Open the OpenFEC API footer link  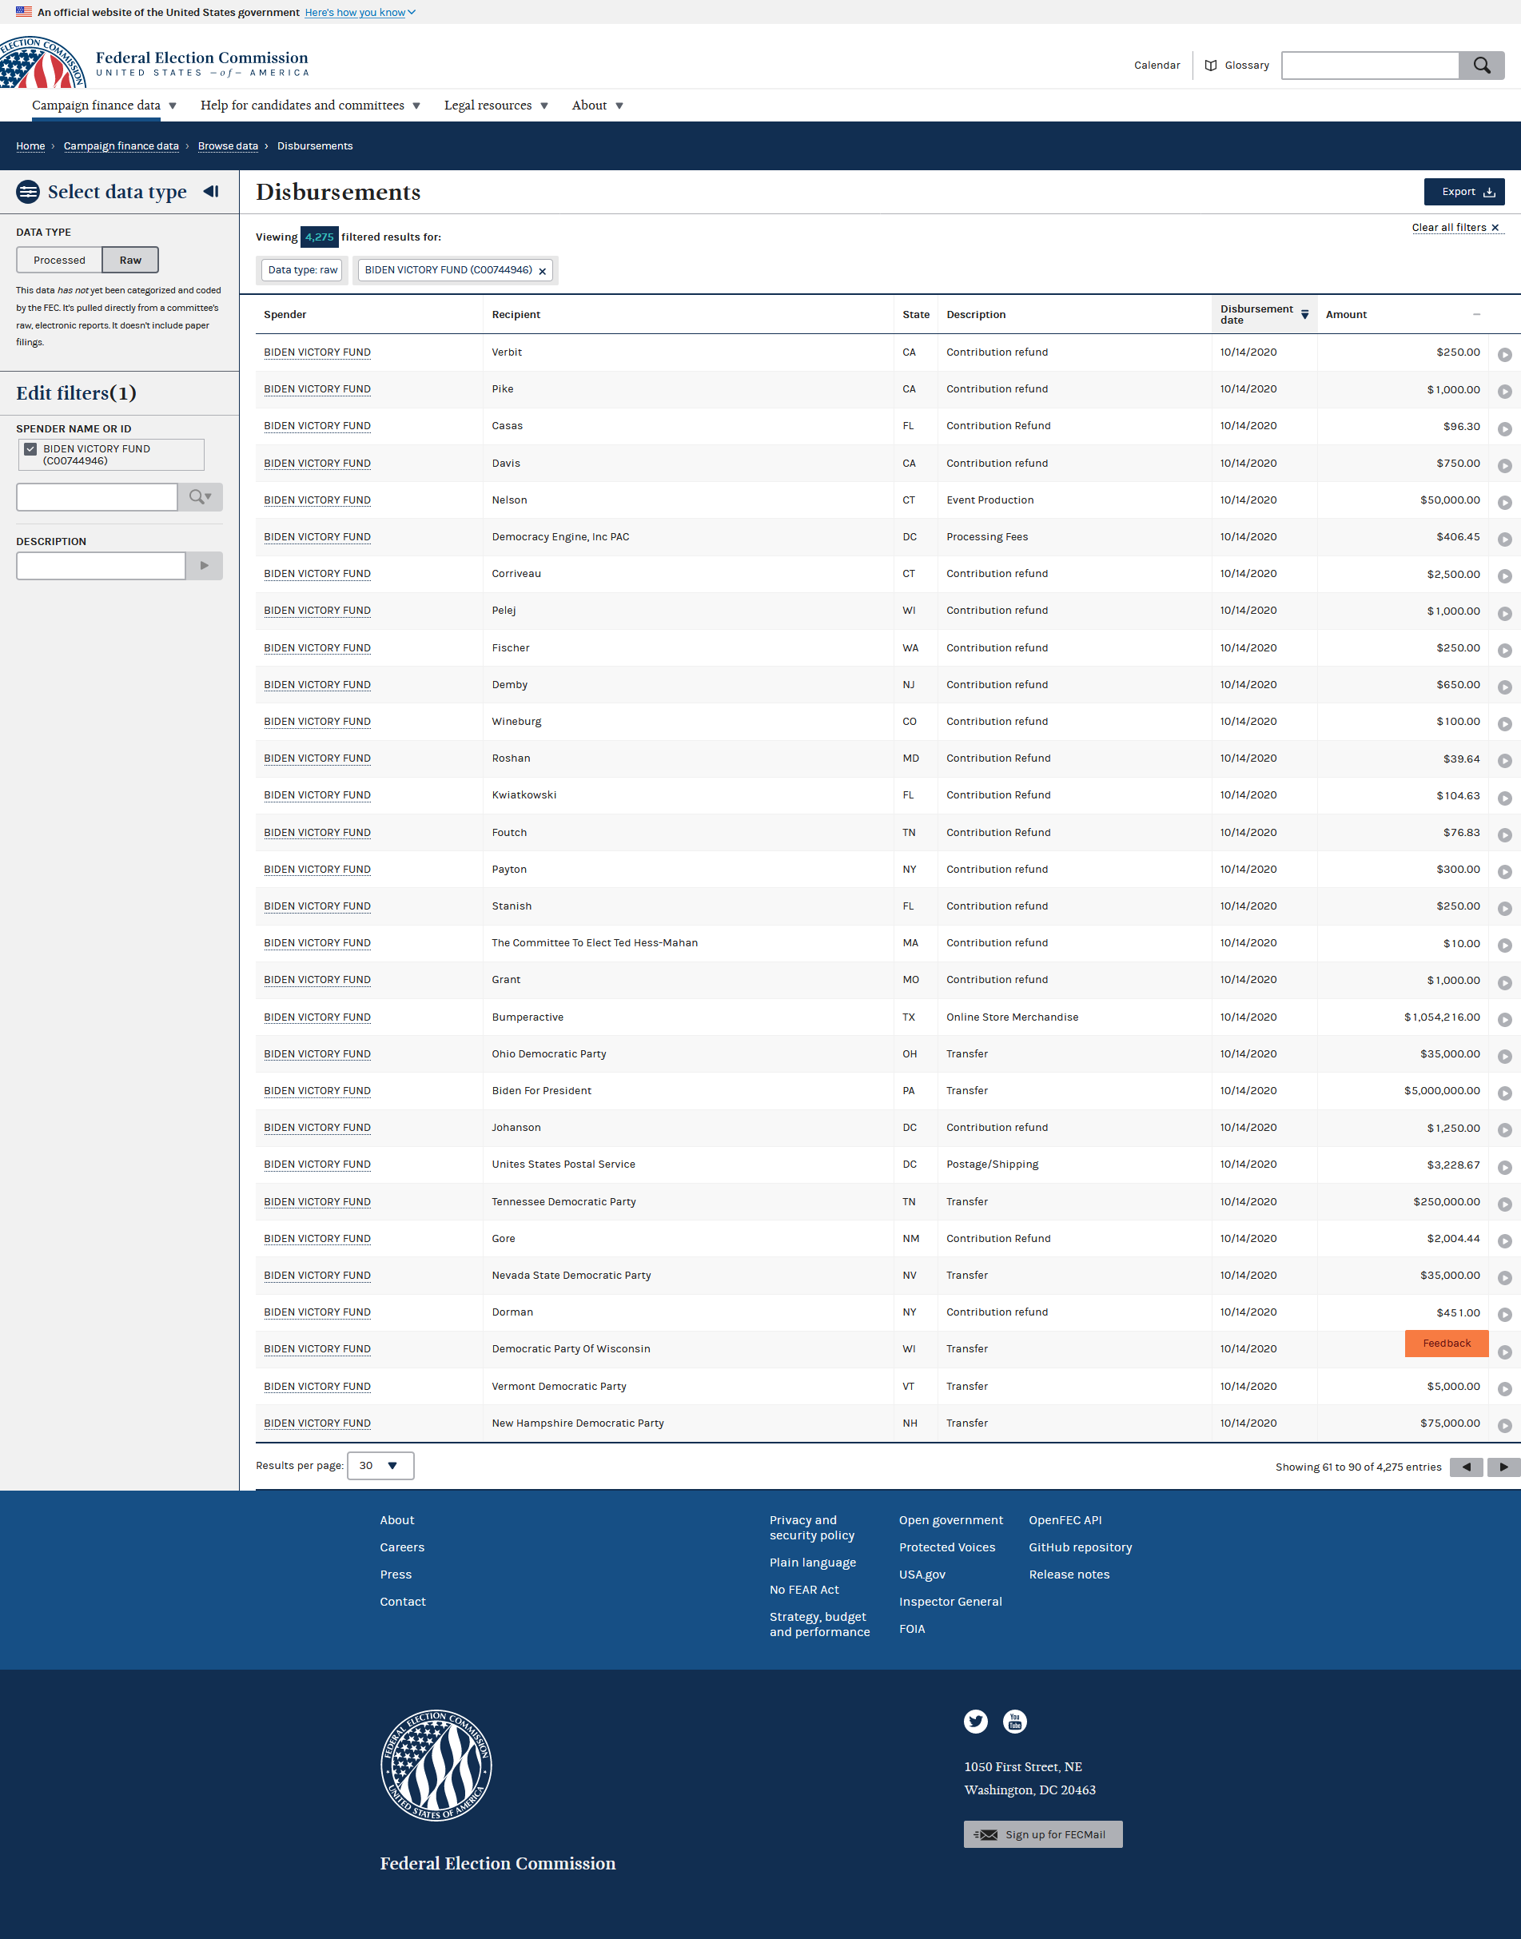[x=1065, y=1519]
